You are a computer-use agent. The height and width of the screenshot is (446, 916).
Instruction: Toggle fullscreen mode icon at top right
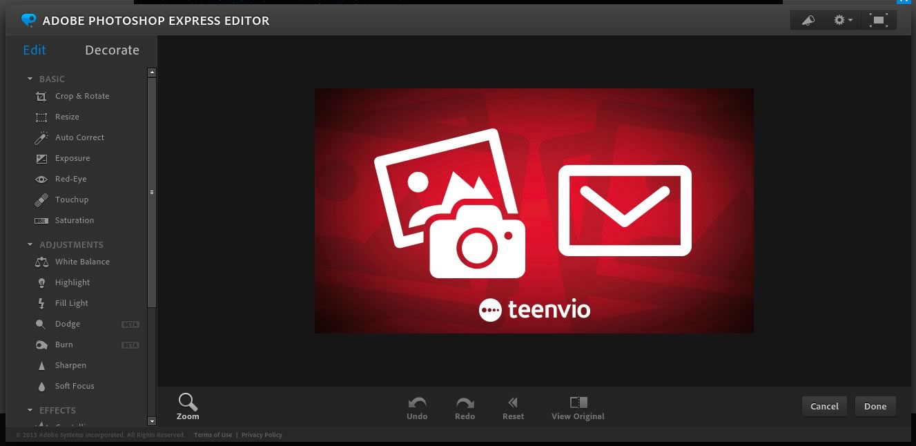[x=878, y=20]
